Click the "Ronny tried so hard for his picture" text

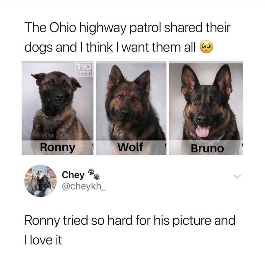[119, 220]
